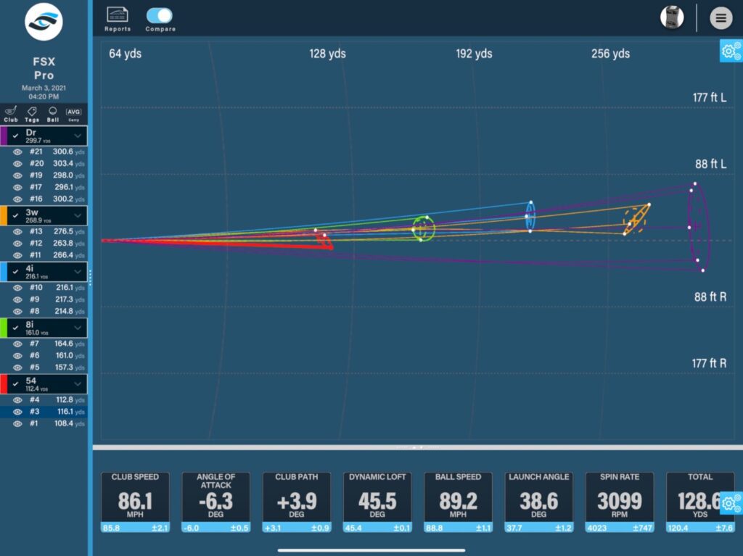Uncheck the 3w club group checkbox
743x556 pixels.
tap(16, 215)
